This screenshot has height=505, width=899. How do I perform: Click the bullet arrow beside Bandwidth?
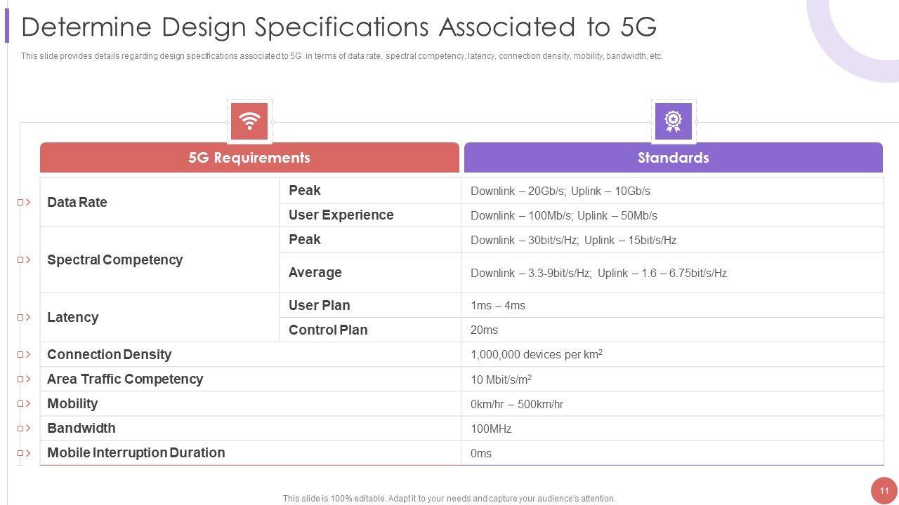(25, 428)
